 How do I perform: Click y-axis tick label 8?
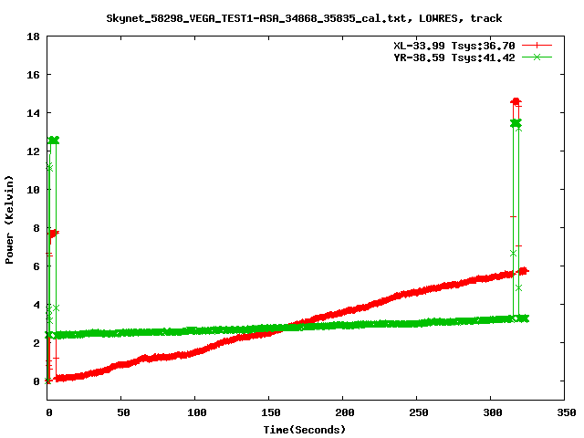(x=36, y=228)
